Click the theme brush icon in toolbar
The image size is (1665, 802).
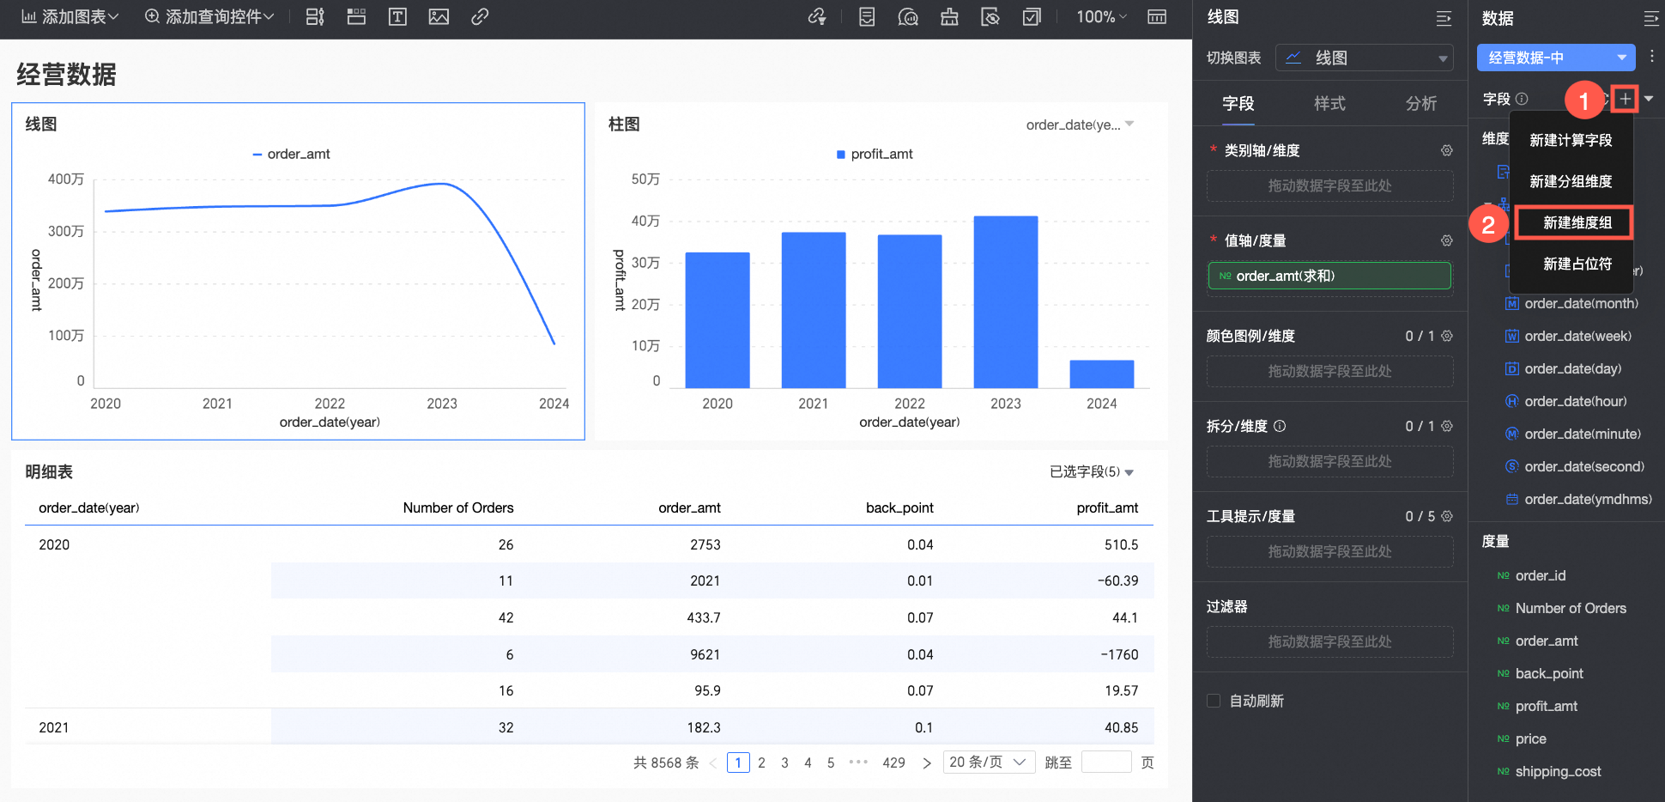pyautogui.click(x=949, y=16)
